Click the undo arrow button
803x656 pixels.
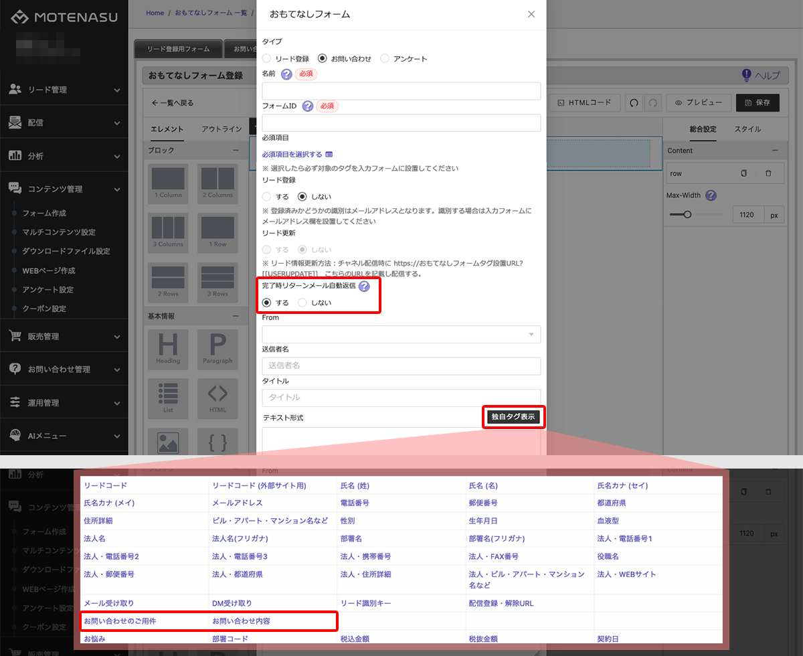pos(633,103)
